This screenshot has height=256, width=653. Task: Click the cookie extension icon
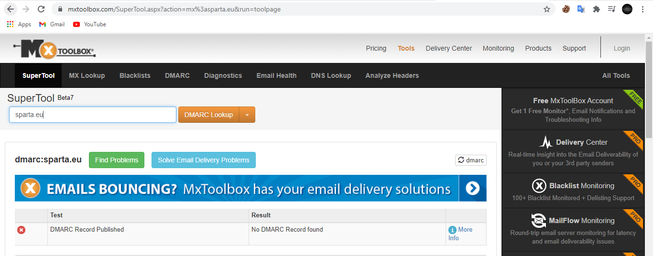click(566, 9)
